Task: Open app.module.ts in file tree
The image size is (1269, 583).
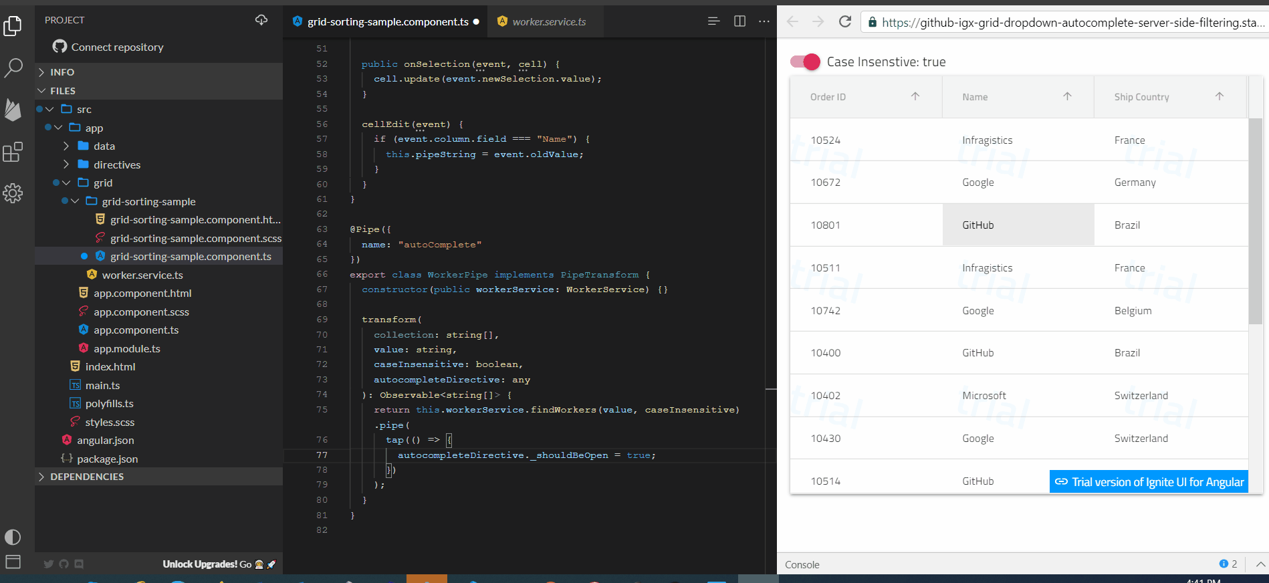Action: tap(127, 348)
